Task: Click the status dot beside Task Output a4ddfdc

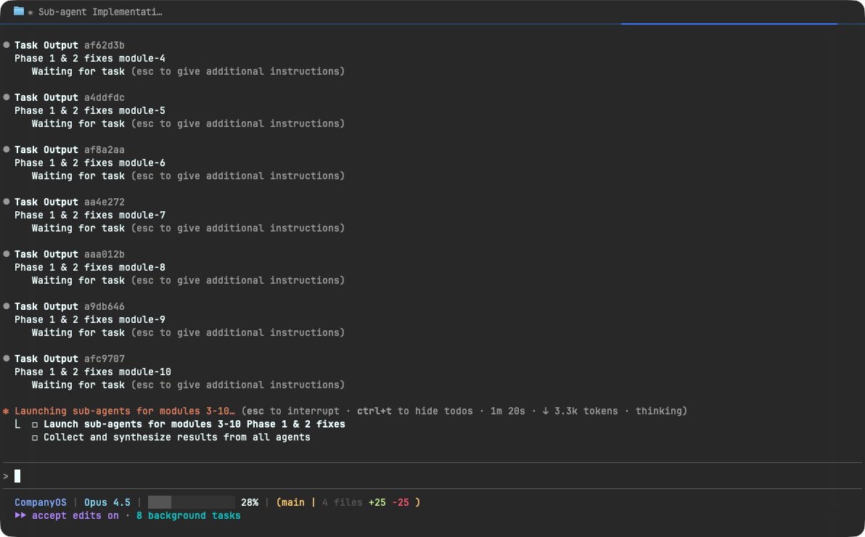Action: tap(7, 97)
